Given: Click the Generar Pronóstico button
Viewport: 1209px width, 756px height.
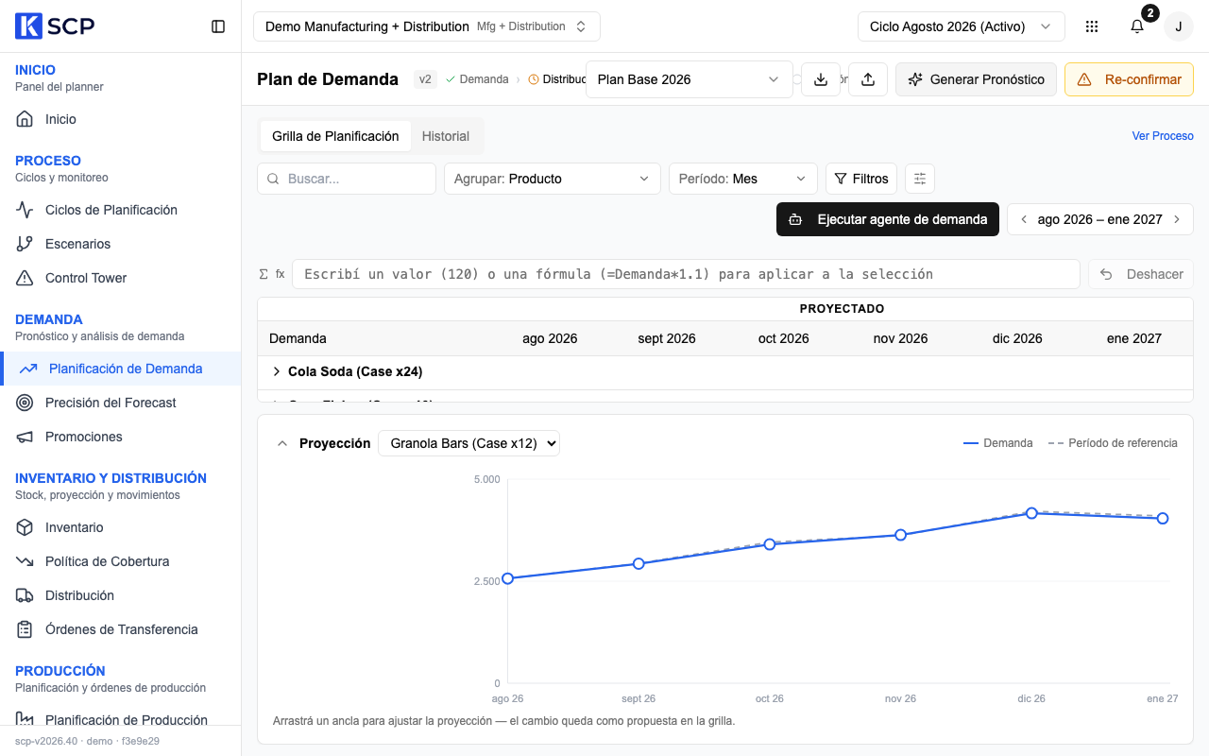Looking at the screenshot, I should [x=977, y=79].
